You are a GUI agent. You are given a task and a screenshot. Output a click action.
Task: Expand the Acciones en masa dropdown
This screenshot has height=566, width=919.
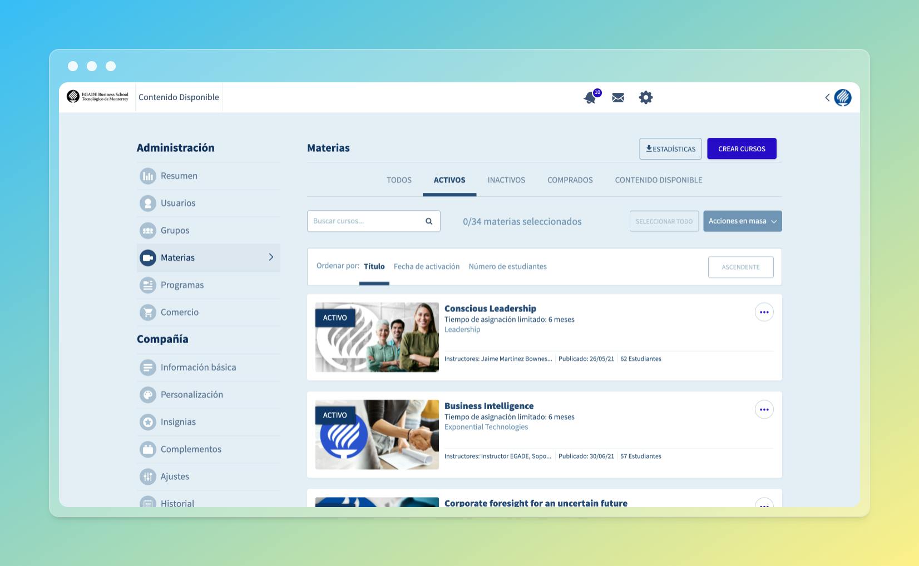click(x=742, y=221)
